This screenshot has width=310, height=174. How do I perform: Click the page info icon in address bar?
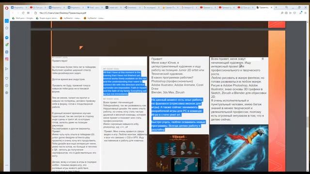35,13
